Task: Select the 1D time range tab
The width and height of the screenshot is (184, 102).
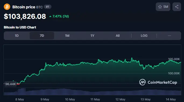Action: (x=17, y=36)
